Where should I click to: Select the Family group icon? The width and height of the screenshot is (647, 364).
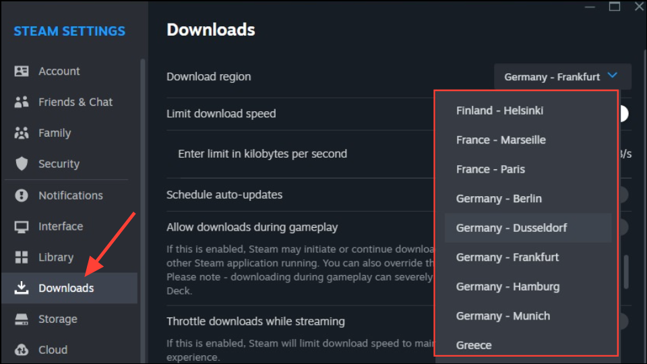[22, 133]
